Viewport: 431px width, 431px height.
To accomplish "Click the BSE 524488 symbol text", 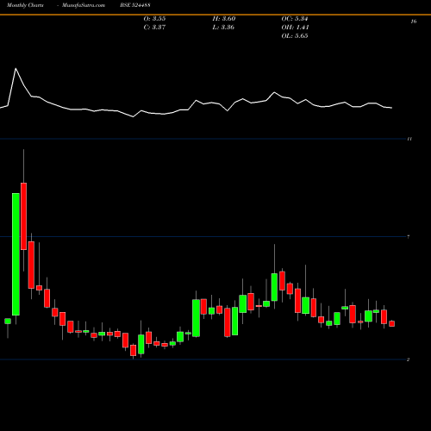I will point(135,5).
